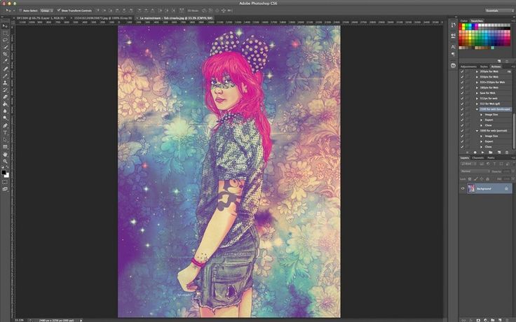The image size is (516, 322).
Task: Open the DF1304 document tab
Action: click(x=41, y=18)
